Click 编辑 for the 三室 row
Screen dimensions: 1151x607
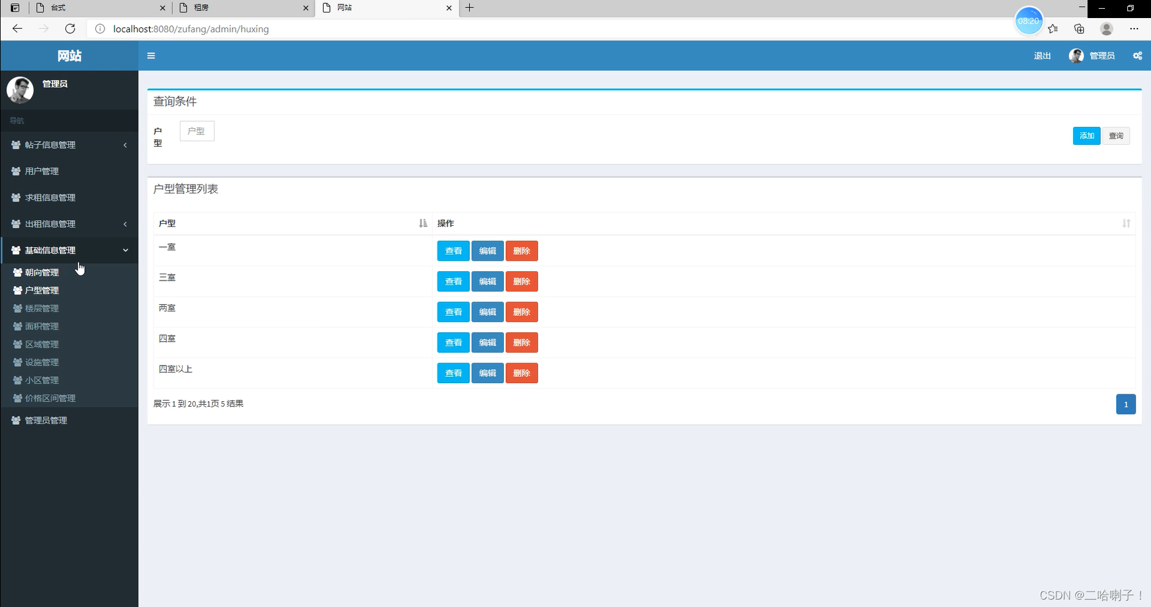click(x=488, y=282)
